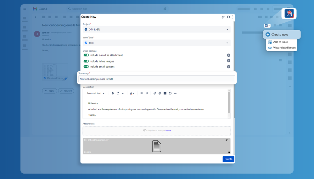
Task: Expand Gmail side panel chevron
Action: tap(290, 133)
